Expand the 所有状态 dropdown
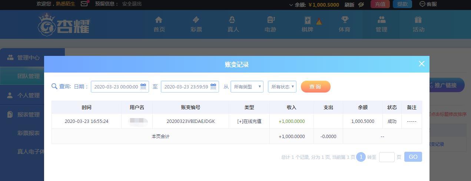This screenshot has width=471, height=181. click(x=282, y=87)
